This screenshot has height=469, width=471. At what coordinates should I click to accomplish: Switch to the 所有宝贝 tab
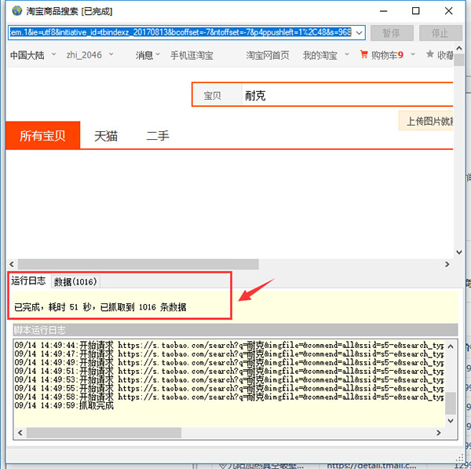tap(42, 135)
